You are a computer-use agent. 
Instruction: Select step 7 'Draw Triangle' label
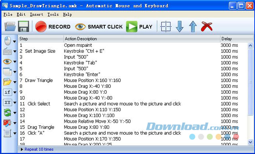point(39,81)
